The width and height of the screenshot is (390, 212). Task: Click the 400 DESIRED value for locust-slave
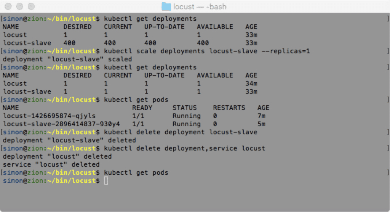[69, 43]
